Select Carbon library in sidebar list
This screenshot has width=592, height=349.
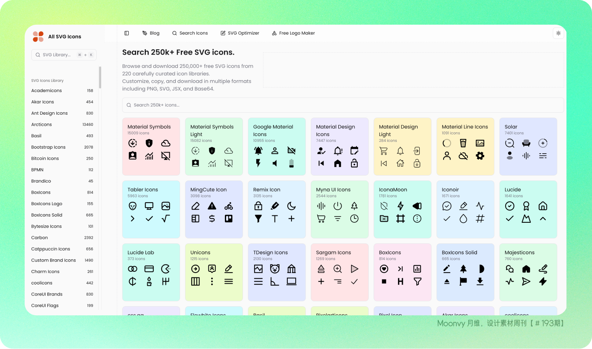[39, 238]
